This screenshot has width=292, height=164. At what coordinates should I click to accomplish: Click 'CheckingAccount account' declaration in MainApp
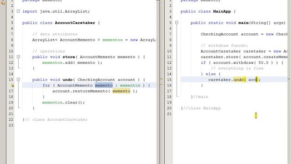229,34
